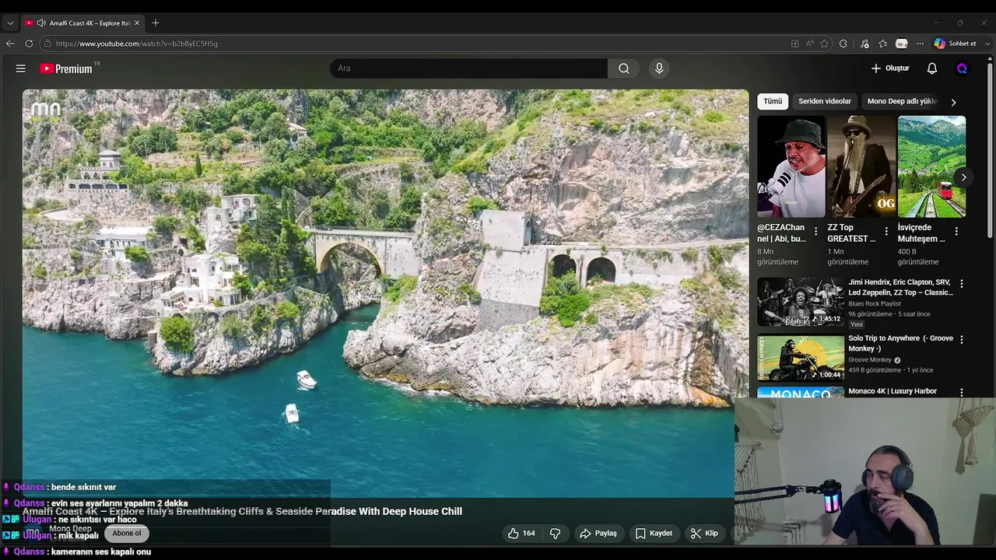Dislike the video with thumbs down
The height and width of the screenshot is (560, 996).
555,534
